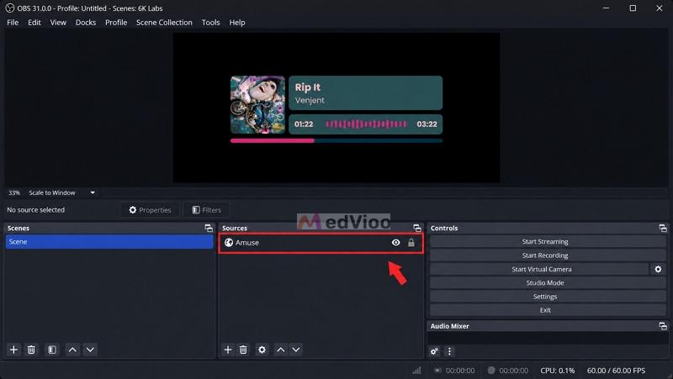Delete selected source with trash icon

point(243,350)
